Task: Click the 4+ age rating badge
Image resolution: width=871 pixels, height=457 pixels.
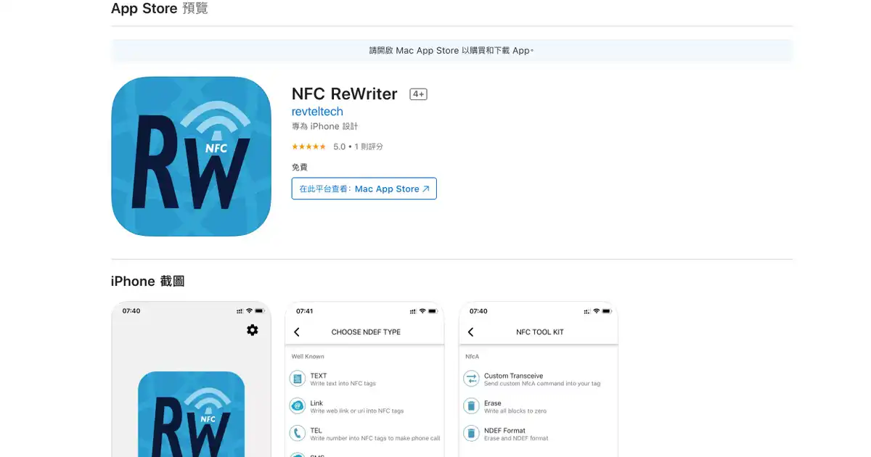Action: (418, 94)
